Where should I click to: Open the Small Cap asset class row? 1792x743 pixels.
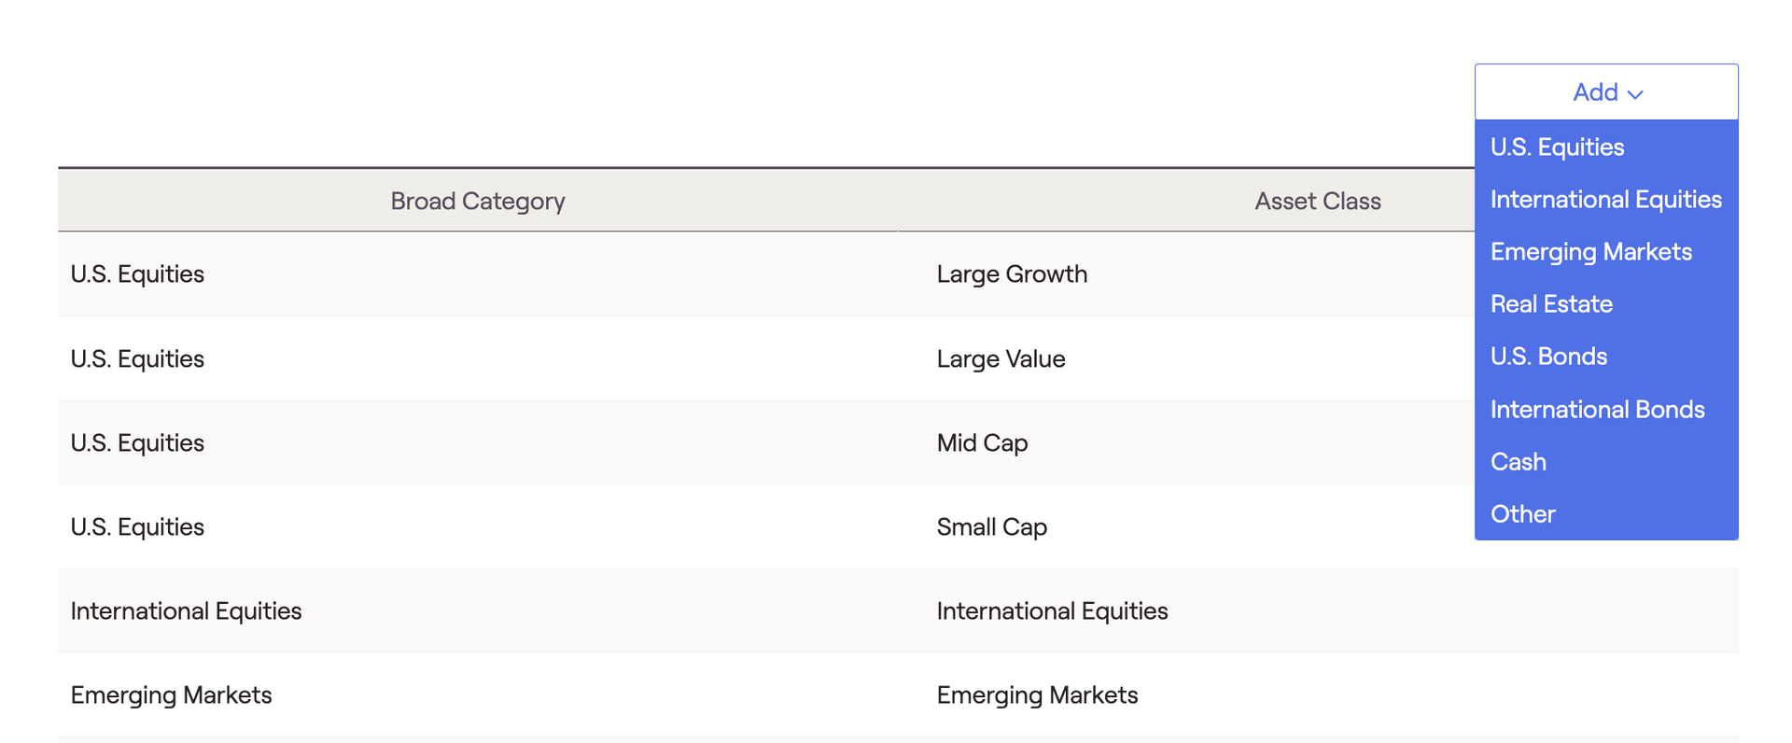click(766, 526)
